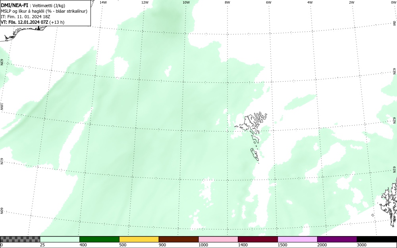The height and width of the screenshot is (248, 397).
Task: Click the legend value "2000"
Action: 322,245
